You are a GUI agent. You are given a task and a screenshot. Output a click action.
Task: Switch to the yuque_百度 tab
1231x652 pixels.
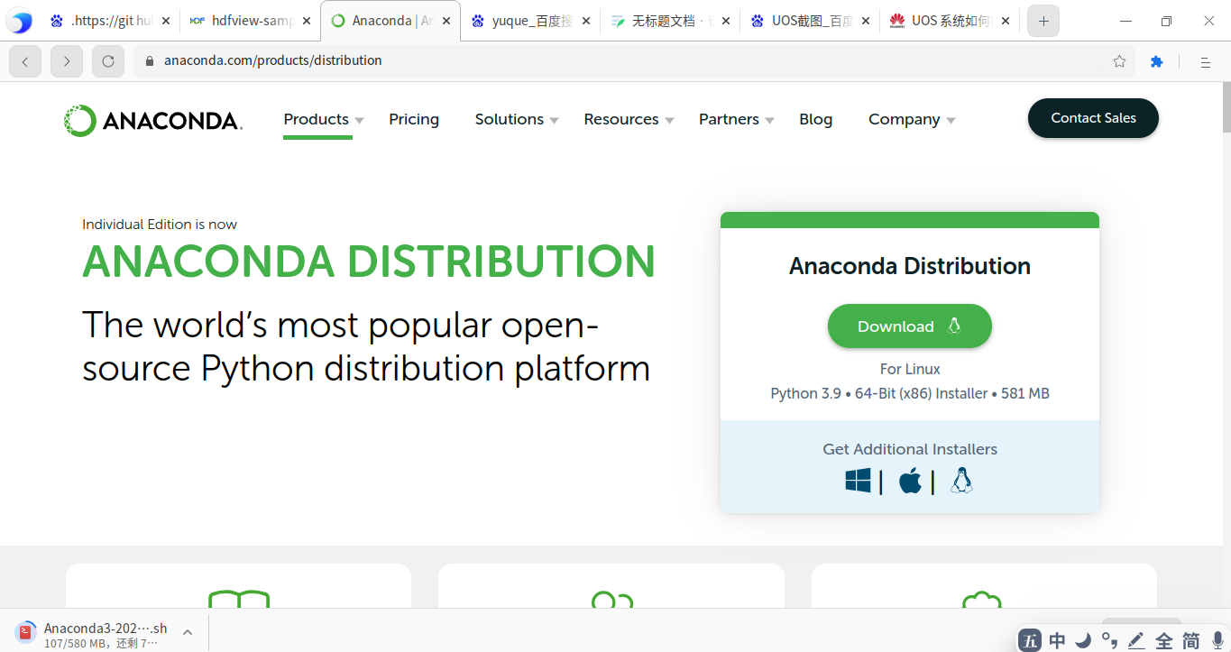point(530,21)
